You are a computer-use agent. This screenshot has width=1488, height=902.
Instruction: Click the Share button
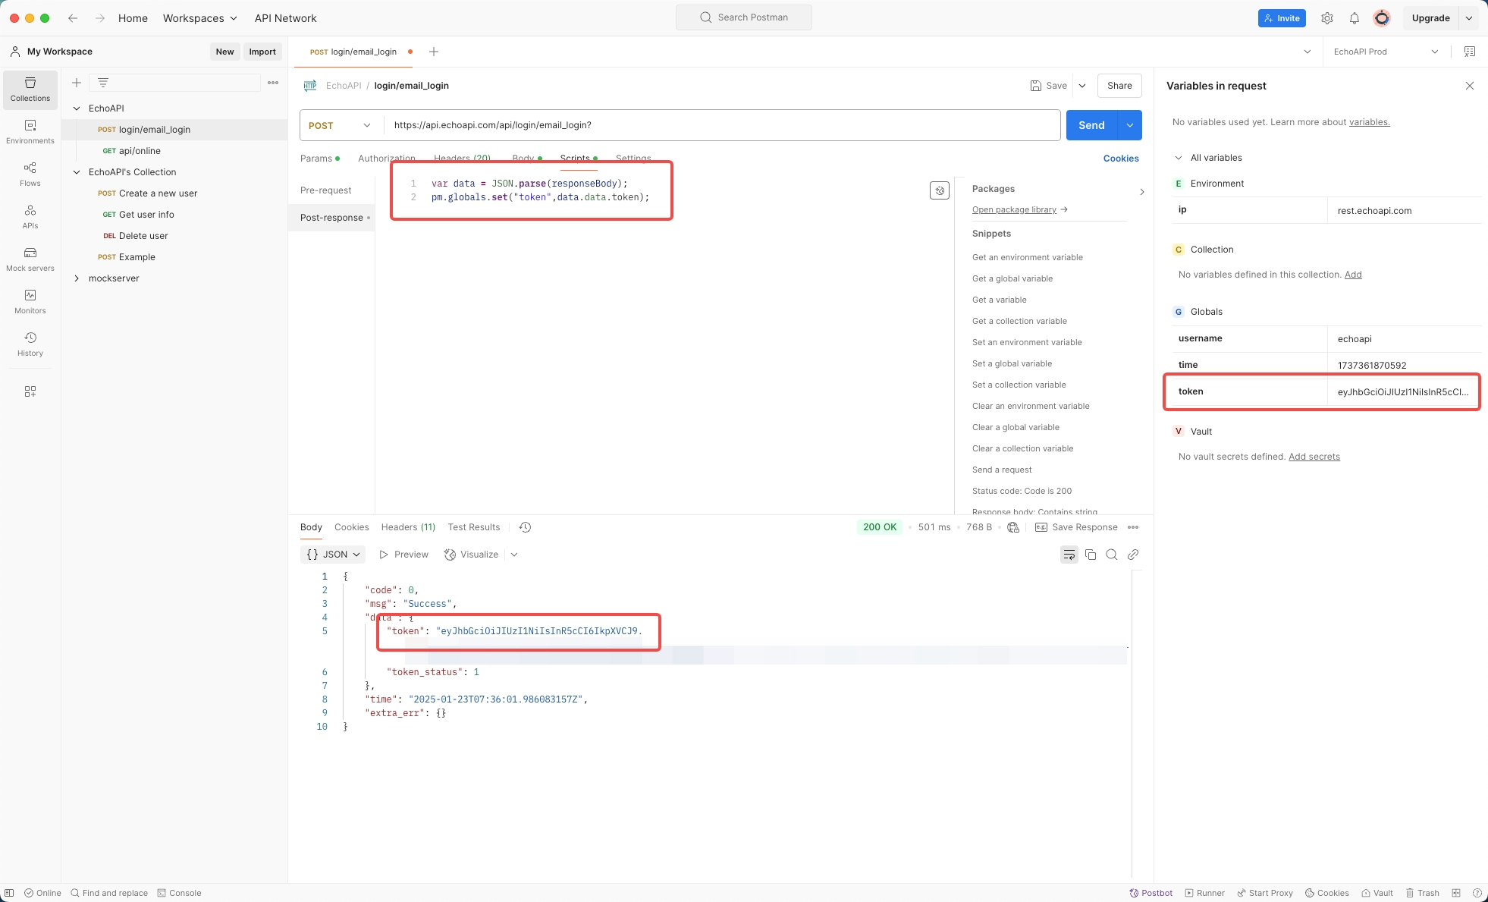click(x=1119, y=86)
